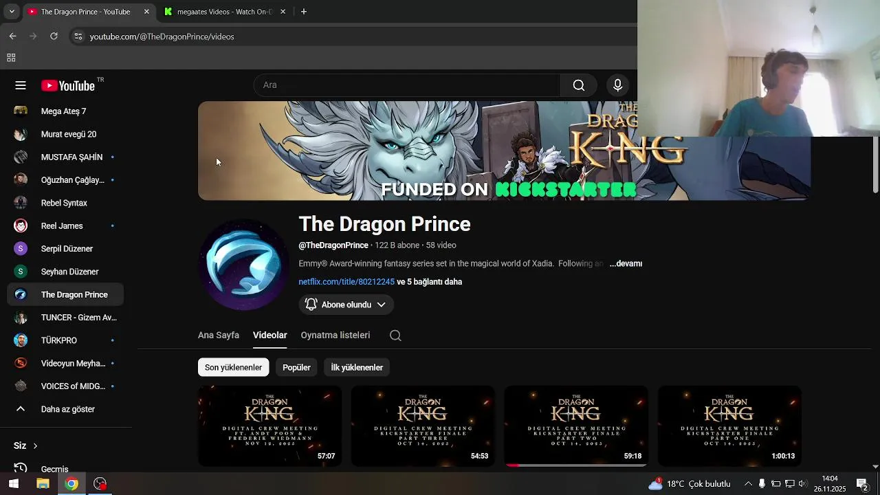
Task: Open Oğuzhan Çağlay... subscription
Action: pos(65,180)
